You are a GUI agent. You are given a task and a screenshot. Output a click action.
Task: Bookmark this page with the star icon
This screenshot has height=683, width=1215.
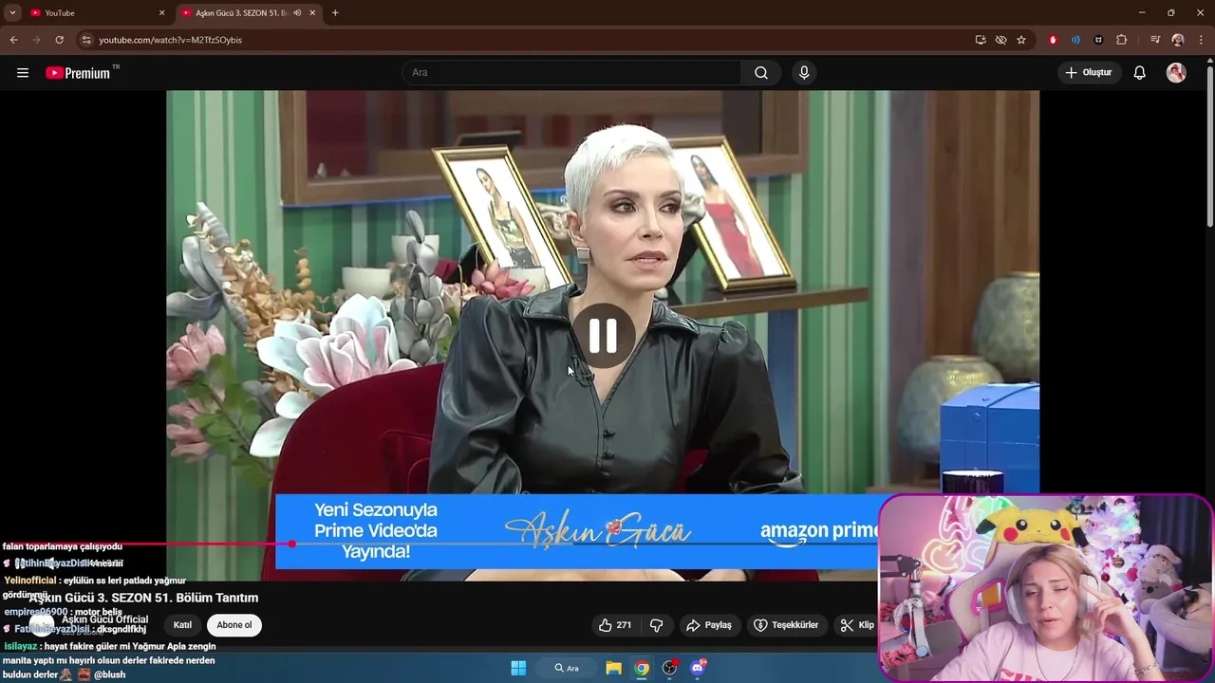click(1021, 40)
